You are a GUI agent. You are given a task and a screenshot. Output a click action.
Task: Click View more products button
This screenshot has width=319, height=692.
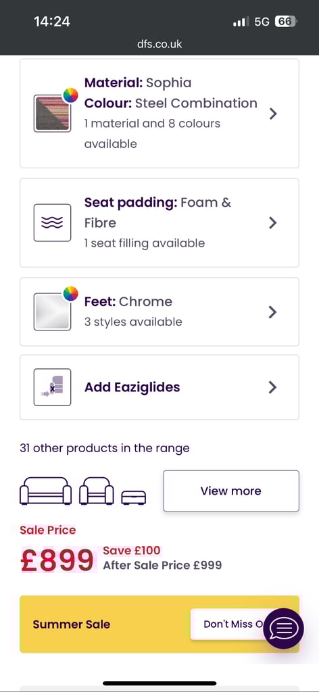coord(231,491)
